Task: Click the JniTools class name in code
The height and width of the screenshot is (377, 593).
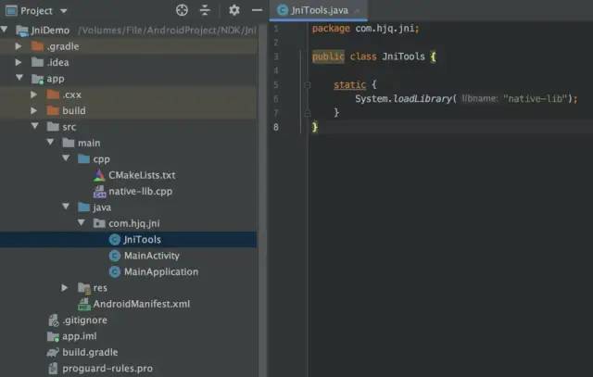Action: pyautogui.click(x=403, y=57)
